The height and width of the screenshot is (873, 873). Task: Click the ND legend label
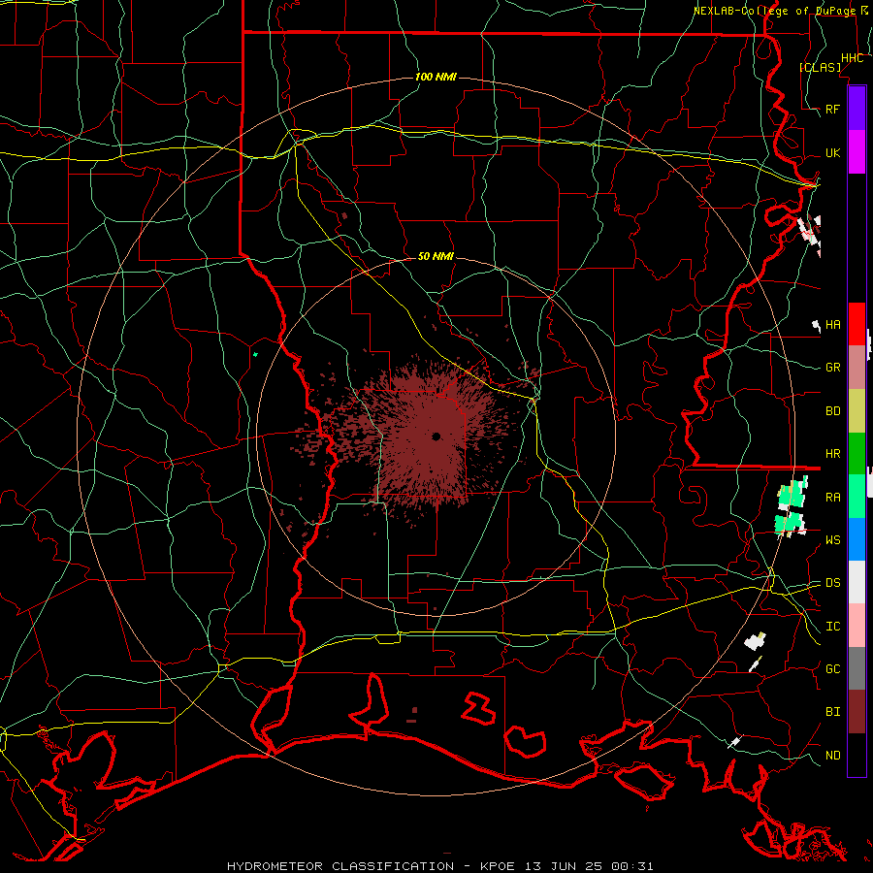pyautogui.click(x=832, y=756)
